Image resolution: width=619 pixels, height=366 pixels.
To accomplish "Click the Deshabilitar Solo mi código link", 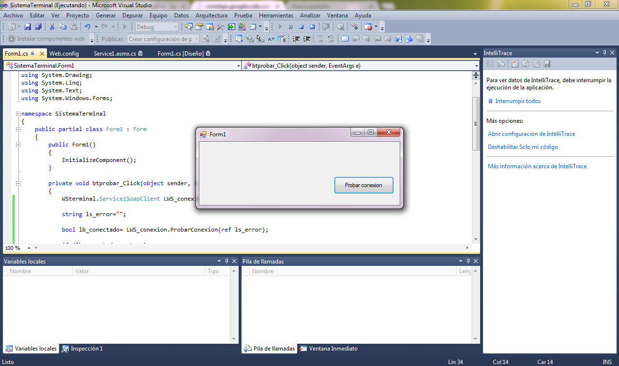I will point(523,147).
